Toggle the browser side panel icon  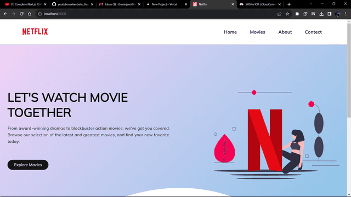click(329, 14)
